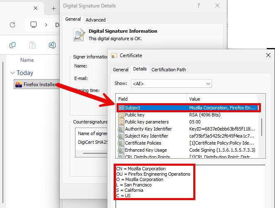Click the copy icon in the toolbar
275x208 pixels.
point(12,45)
